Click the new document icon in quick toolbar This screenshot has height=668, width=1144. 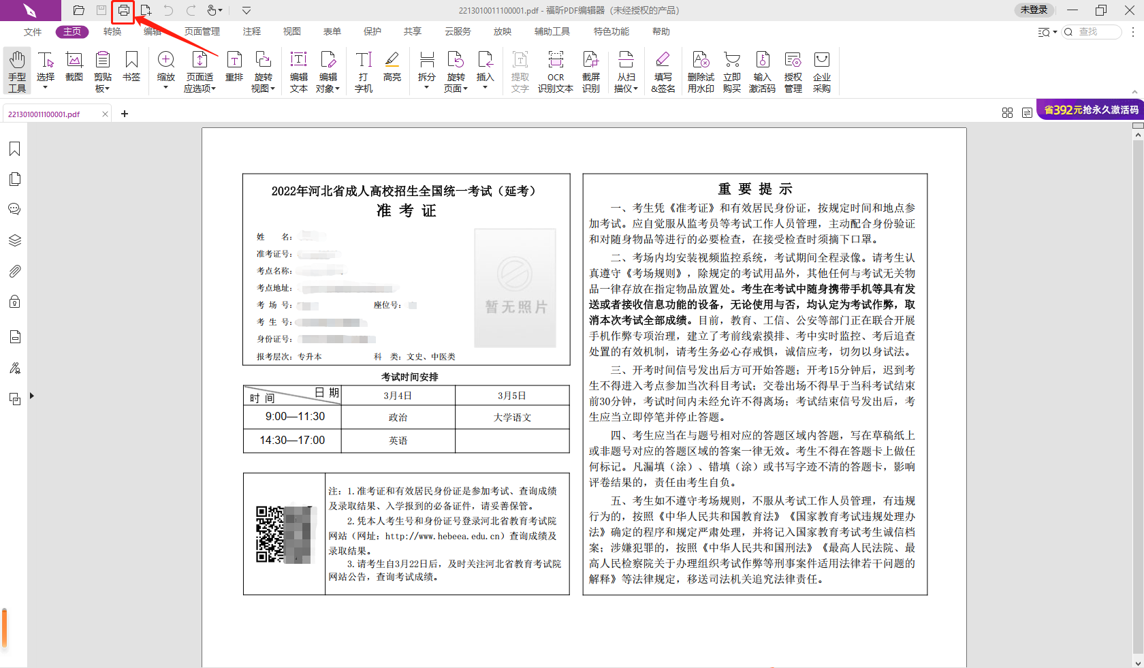(146, 10)
